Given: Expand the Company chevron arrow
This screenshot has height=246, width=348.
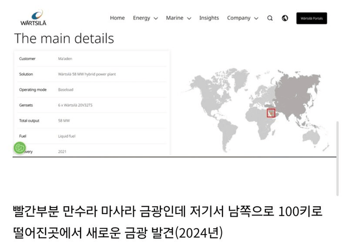Looking at the screenshot, I should 256,18.
